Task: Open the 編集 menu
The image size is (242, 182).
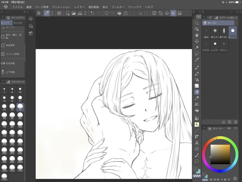Action: [29, 7]
